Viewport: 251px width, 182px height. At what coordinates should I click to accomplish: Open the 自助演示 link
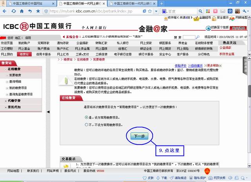[x=196, y=65]
